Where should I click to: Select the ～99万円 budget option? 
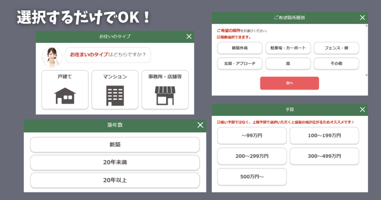point(252,136)
